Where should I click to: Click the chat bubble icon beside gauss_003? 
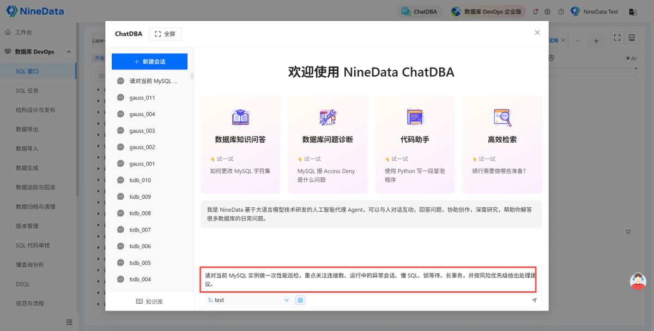tap(120, 131)
